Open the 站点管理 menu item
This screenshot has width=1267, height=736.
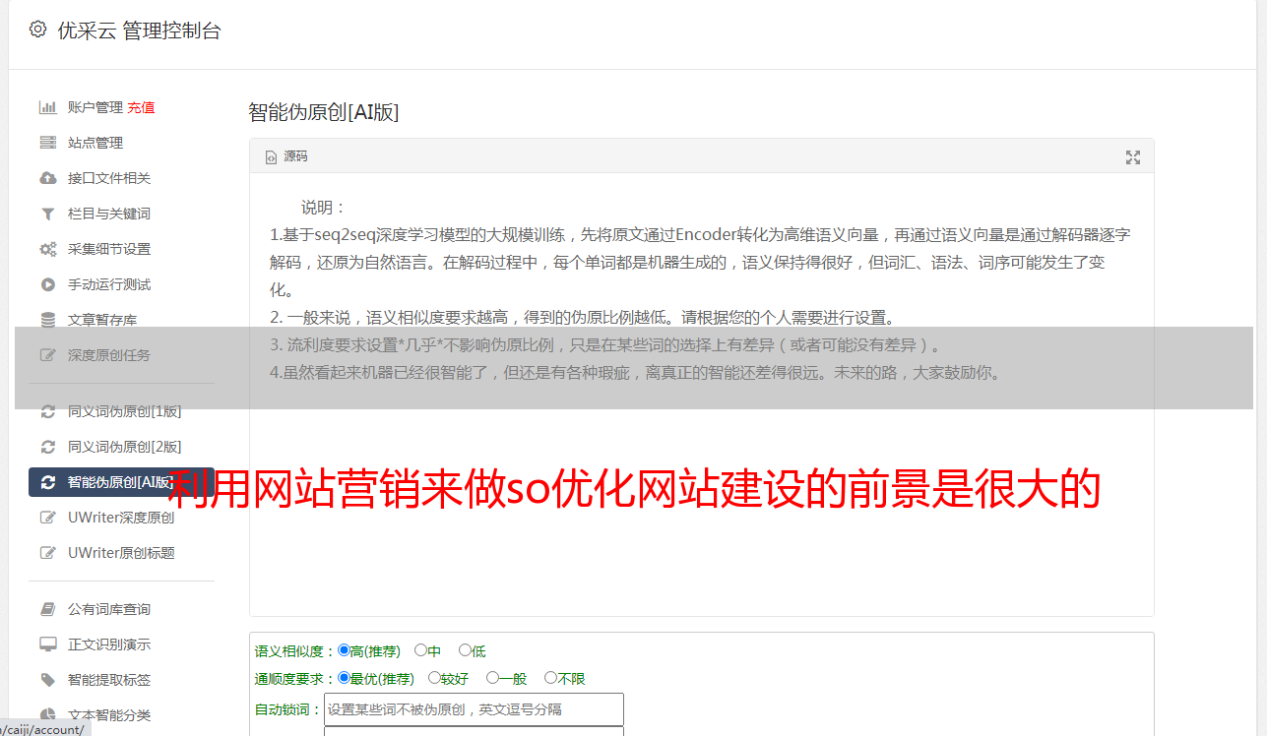point(95,143)
